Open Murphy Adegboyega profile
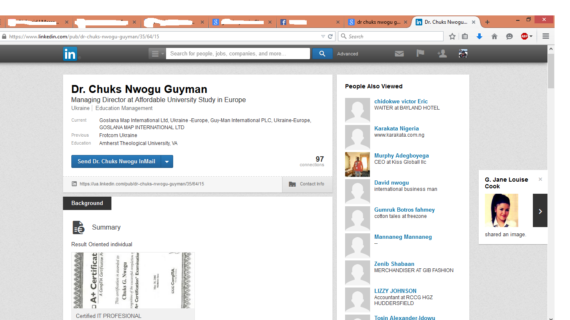Viewport: 570px width, 320px height. (401, 155)
